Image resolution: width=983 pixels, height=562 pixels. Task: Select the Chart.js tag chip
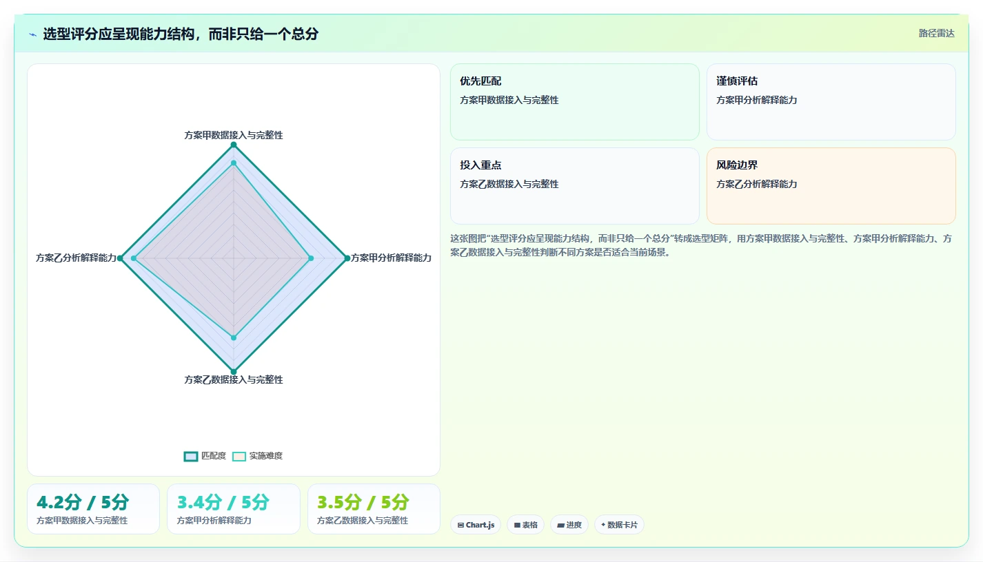[x=476, y=525]
